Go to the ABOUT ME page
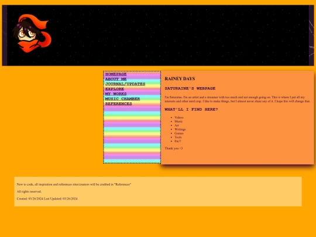Image resolution: width=316 pixels, height=237 pixels. tap(116, 79)
